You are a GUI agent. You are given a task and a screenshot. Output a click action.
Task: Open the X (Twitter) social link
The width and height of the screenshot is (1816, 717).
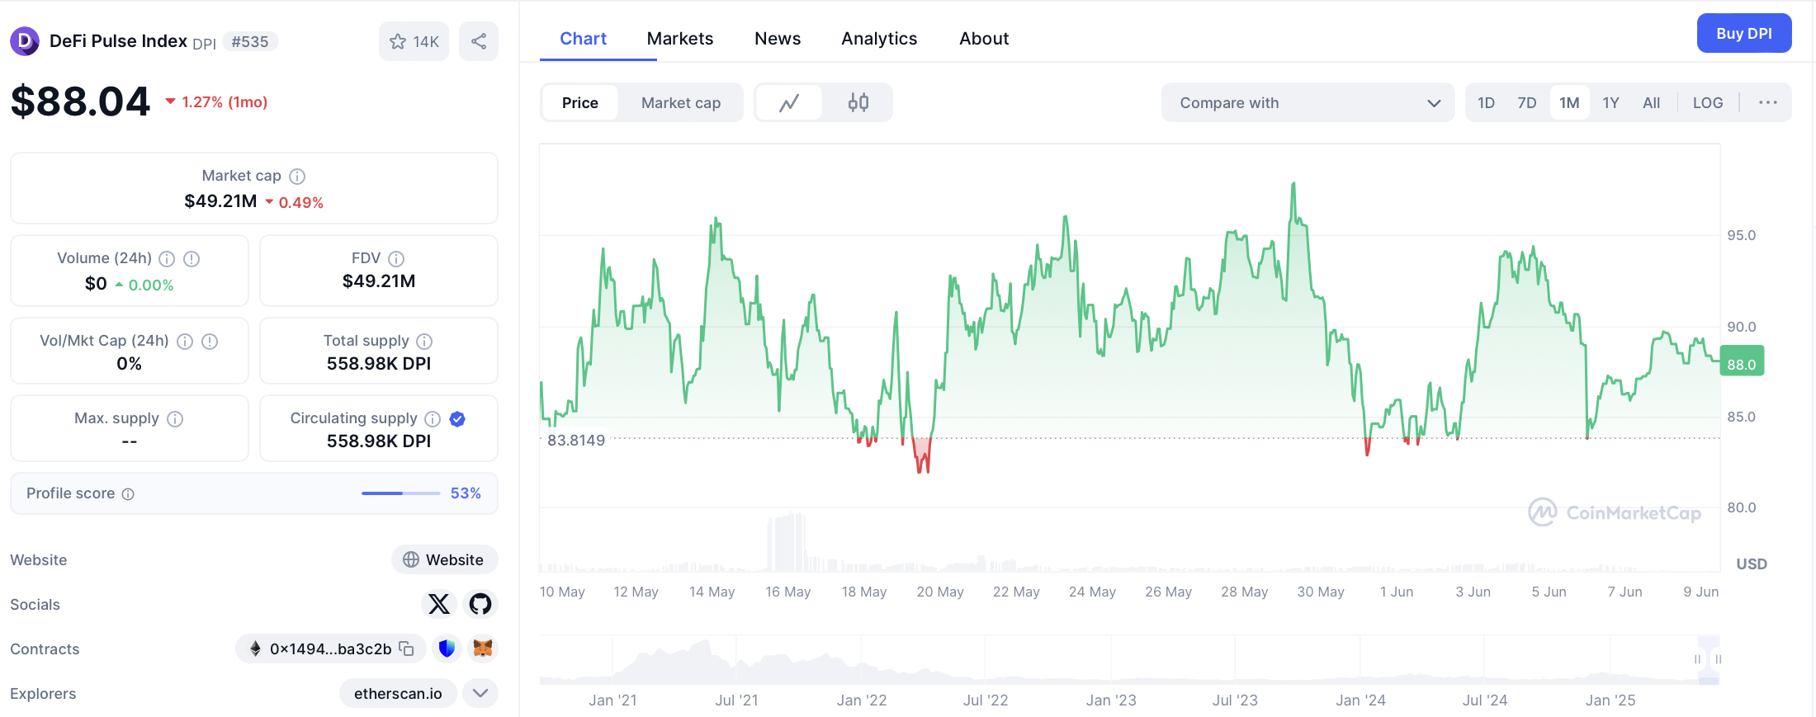pyautogui.click(x=439, y=604)
